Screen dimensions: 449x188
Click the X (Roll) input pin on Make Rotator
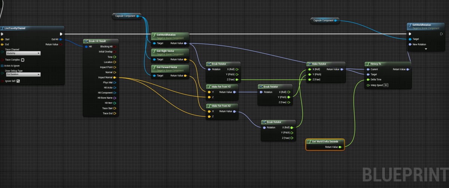pos(309,69)
